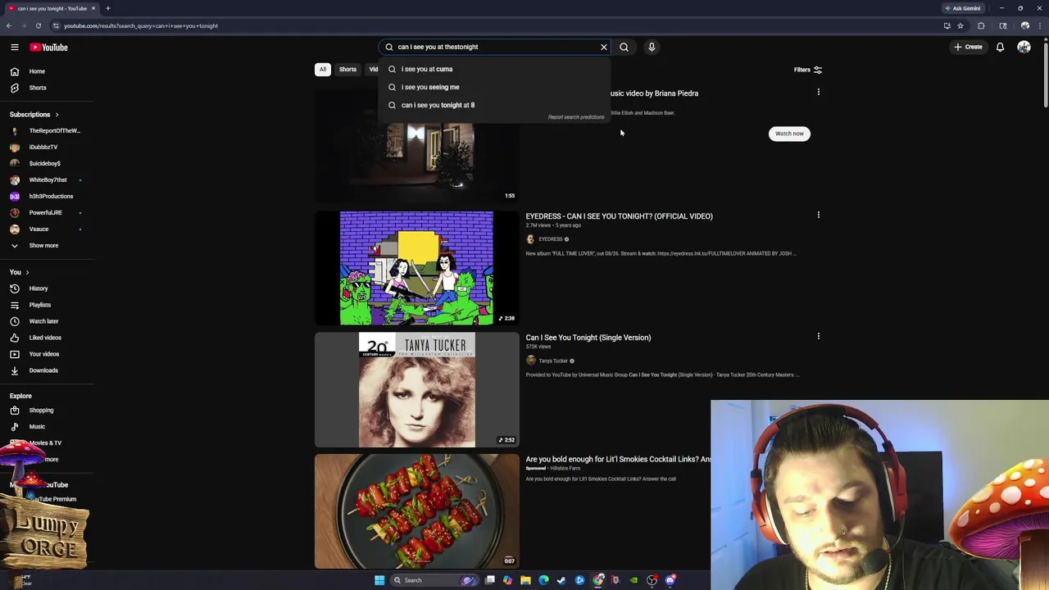Select the All filter chip
This screenshot has width=1049, height=590.
[x=323, y=70]
